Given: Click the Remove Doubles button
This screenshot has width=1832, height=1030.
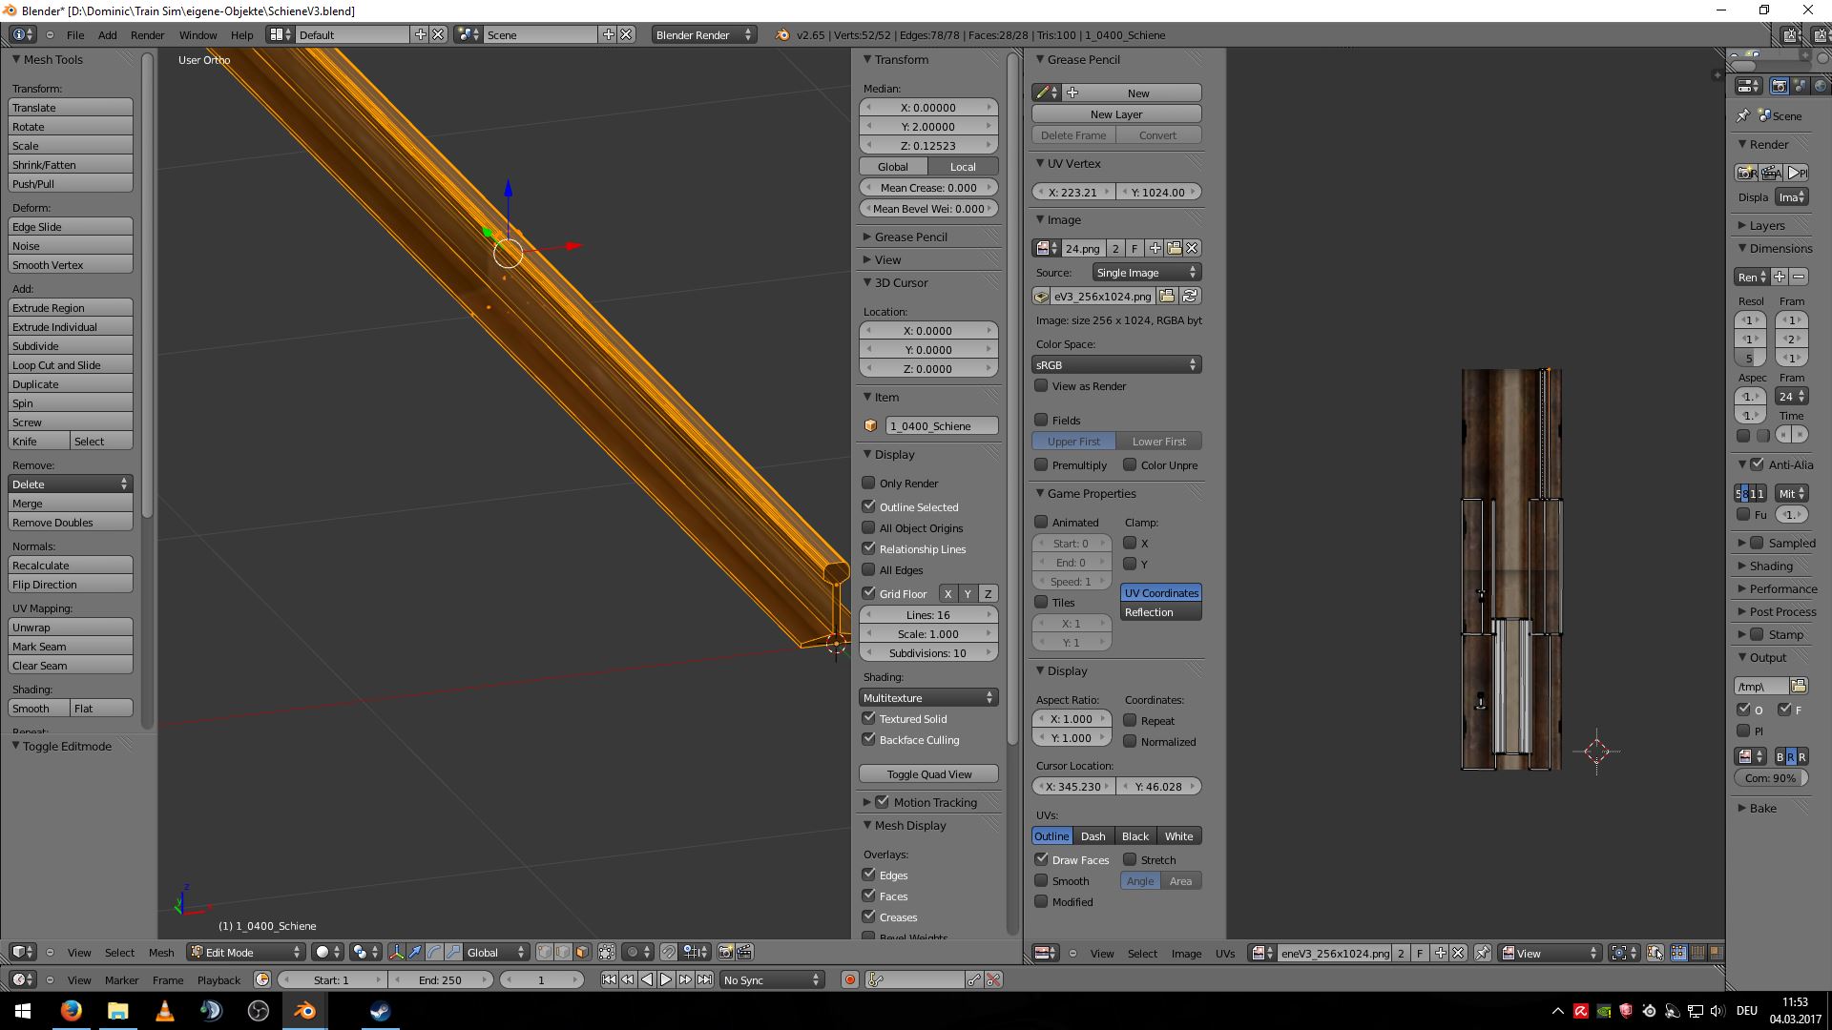Looking at the screenshot, I should 71,523.
